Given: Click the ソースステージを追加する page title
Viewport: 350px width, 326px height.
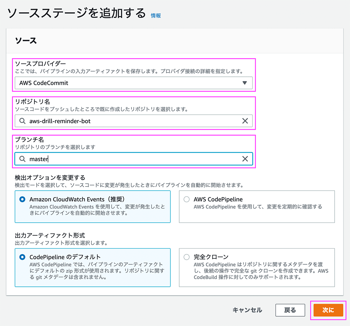Looking at the screenshot, I should [x=77, y=13].
